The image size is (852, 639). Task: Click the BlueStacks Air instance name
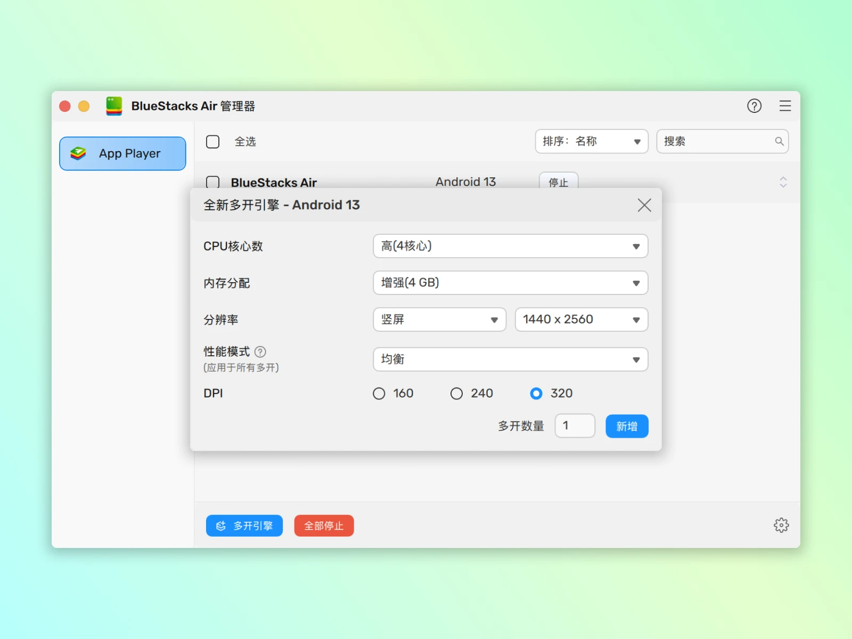pos(274,182)
